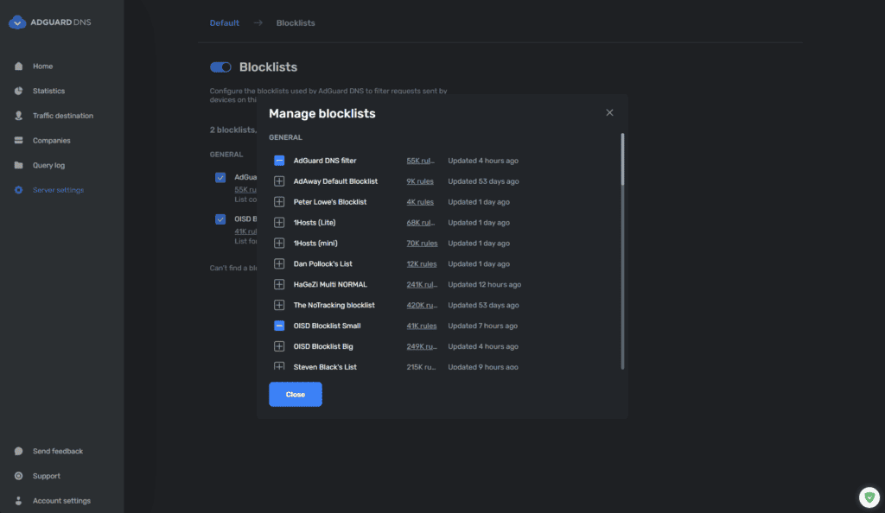This screenshot has width=885, height=513.
Task: Click the green shield extension badge
Action: point(869,497)
